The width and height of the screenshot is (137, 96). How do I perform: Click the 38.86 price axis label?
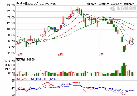tap(11, 35)
